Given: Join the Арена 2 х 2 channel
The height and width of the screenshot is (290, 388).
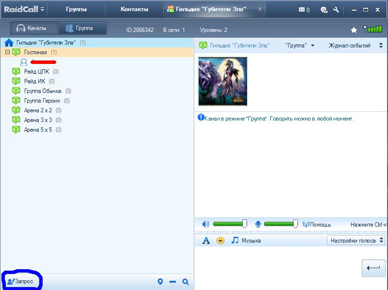Looking at the screenshot, I should pyautogui.click(x=38, y=110).
